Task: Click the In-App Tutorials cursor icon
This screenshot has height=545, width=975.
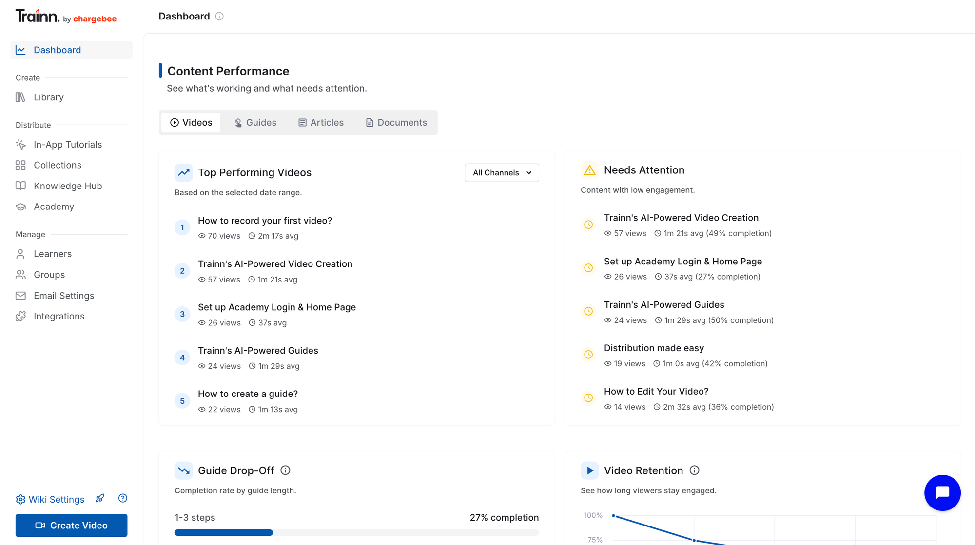Action: 20,144
